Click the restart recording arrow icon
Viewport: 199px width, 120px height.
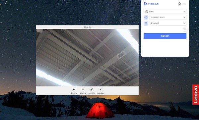pos(74,89)
